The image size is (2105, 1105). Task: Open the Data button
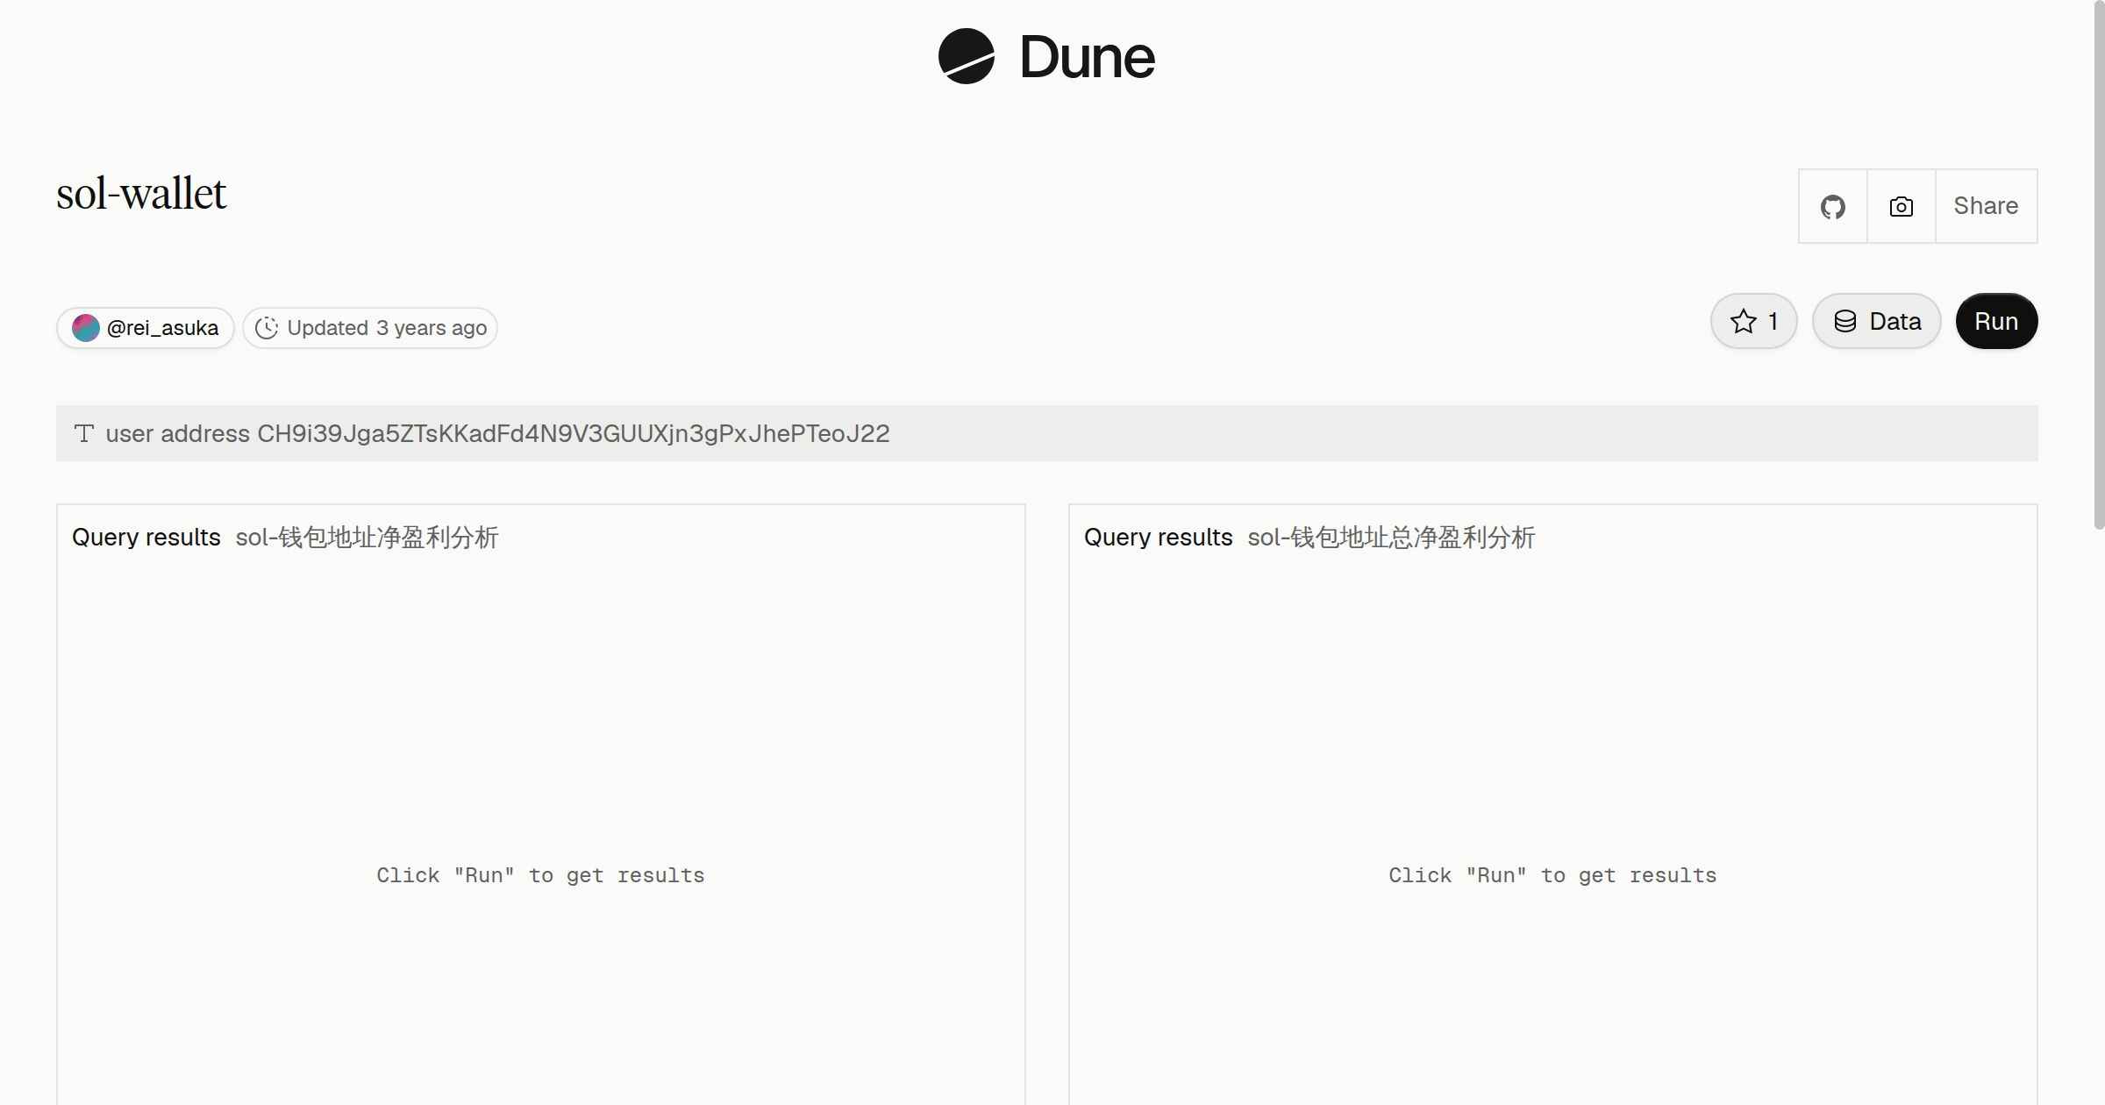(1877, 321)
